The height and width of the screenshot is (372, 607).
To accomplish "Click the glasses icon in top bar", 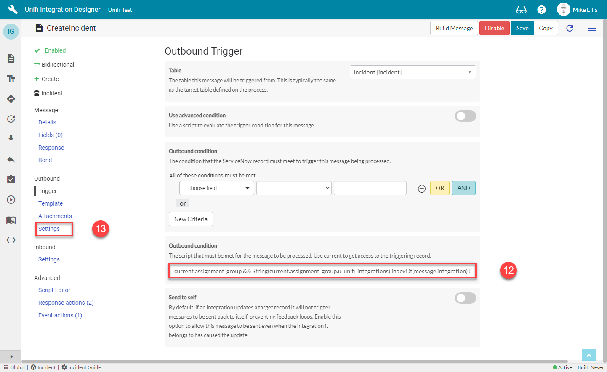I will tap(521, 10).
